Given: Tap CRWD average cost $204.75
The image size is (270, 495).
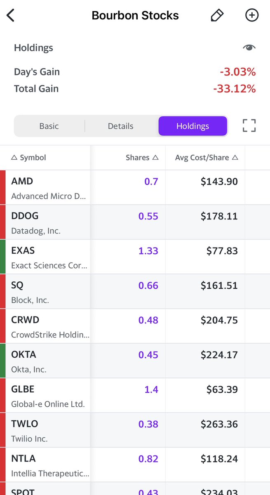Looking at the screenshot, I should 219,320.
